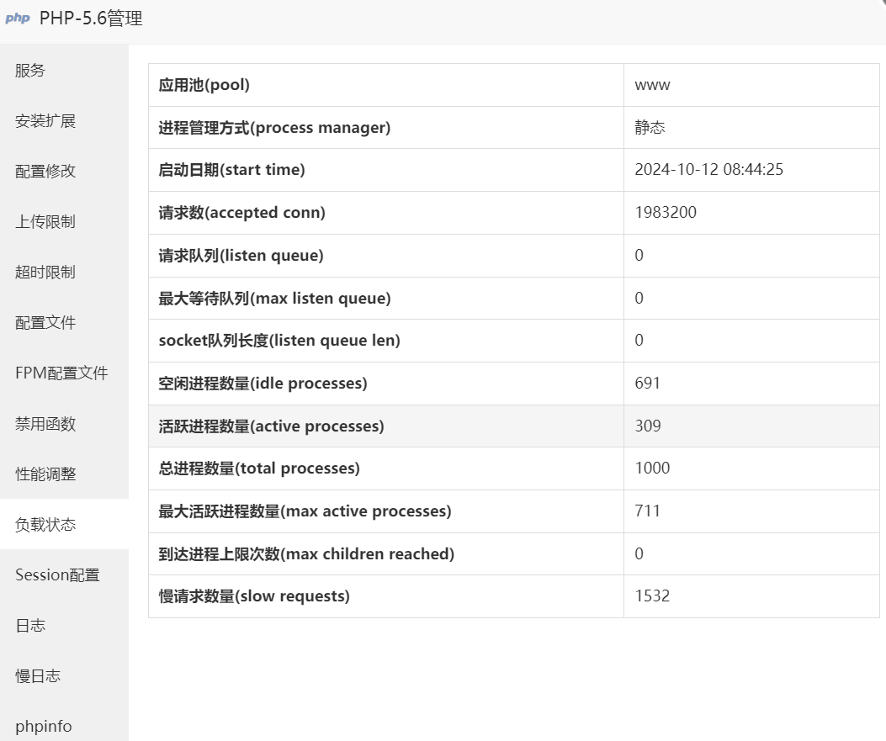Viewport: 886px width, 741px height.
Task: Open the 配置文件 tab
Action: pyautogui.click(x=64, y=322)
